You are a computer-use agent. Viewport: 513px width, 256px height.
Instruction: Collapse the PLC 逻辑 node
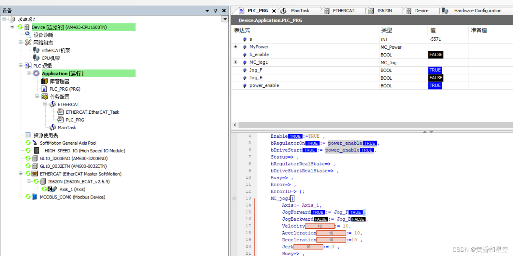(21, 65)
